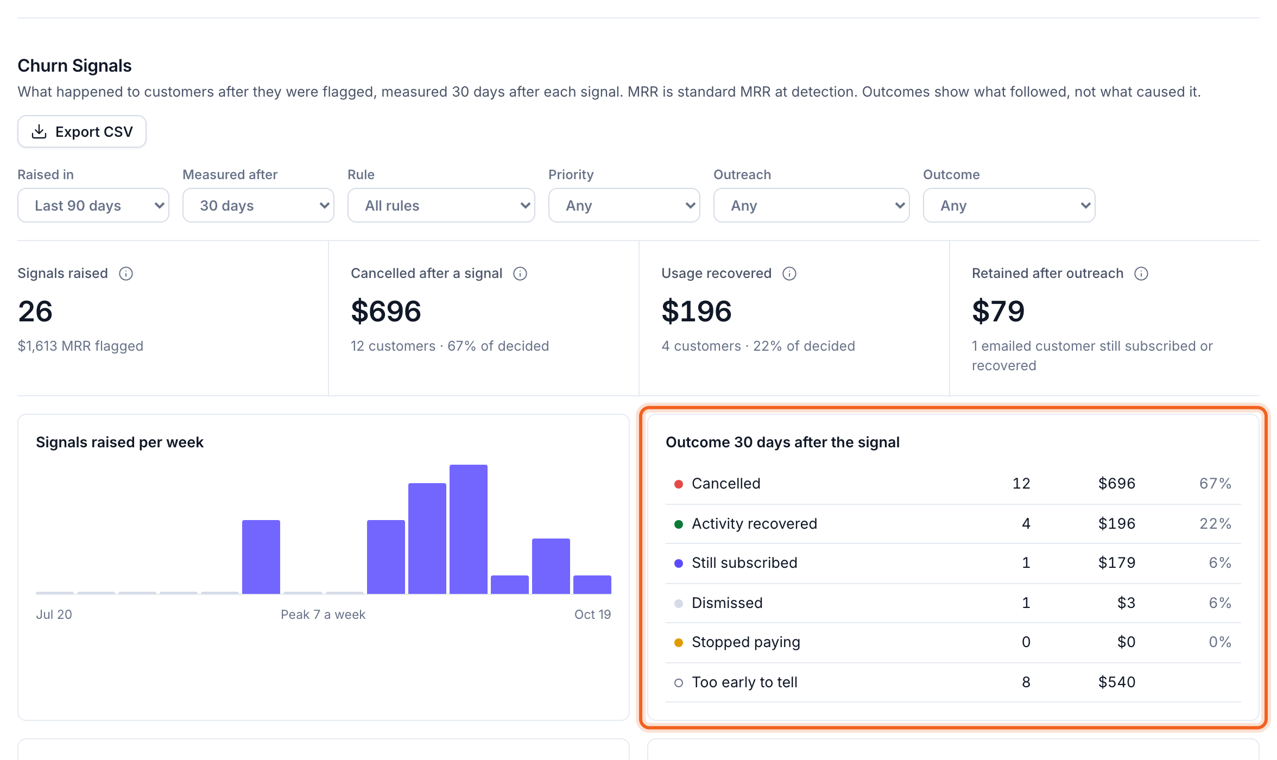Viewport: 1277px width, 760px height.
Task: Click info icon next to Signals raised
Action: 126,274
